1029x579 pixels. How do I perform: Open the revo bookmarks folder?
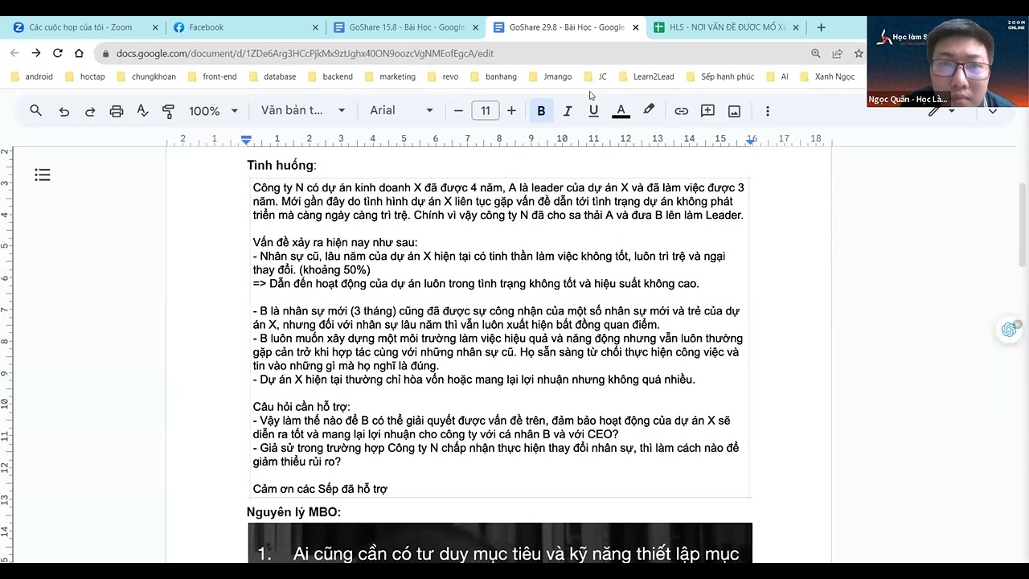point(443,76)
